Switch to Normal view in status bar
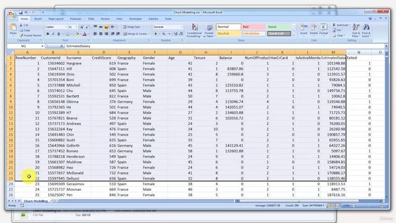396x223 pixels. pos(330,206)
